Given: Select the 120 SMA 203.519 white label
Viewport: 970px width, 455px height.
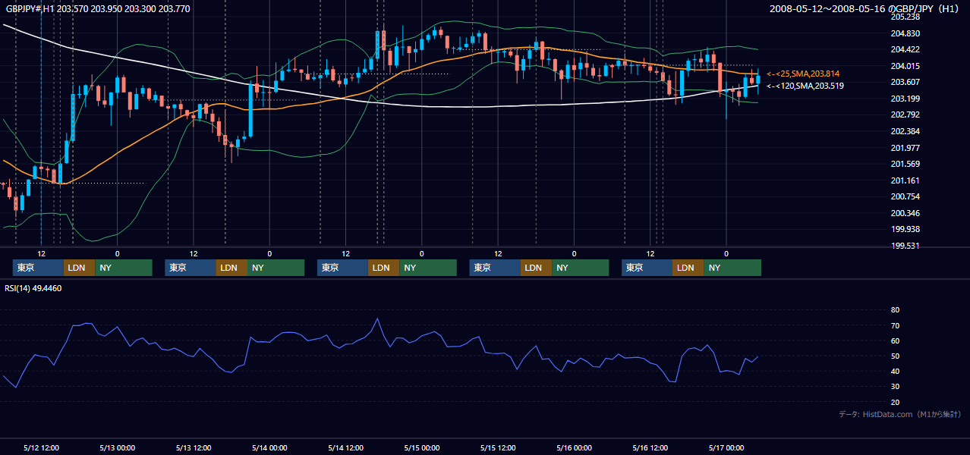Looking at the screenshot, I should click(805, 86).
